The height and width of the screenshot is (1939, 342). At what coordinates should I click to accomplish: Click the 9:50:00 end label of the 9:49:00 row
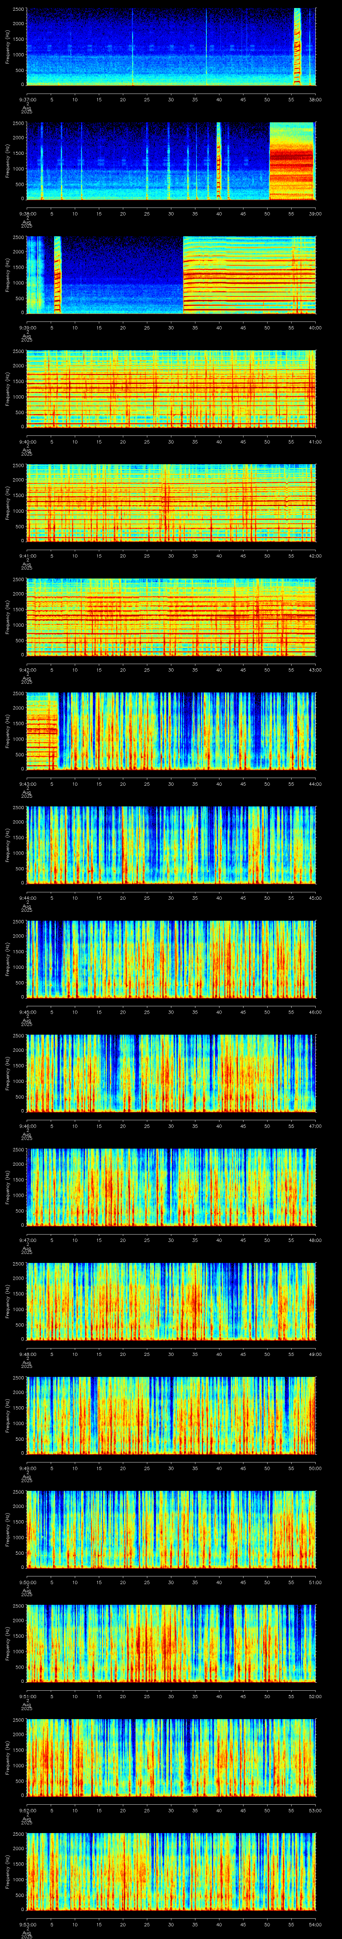pos(315,1468)
